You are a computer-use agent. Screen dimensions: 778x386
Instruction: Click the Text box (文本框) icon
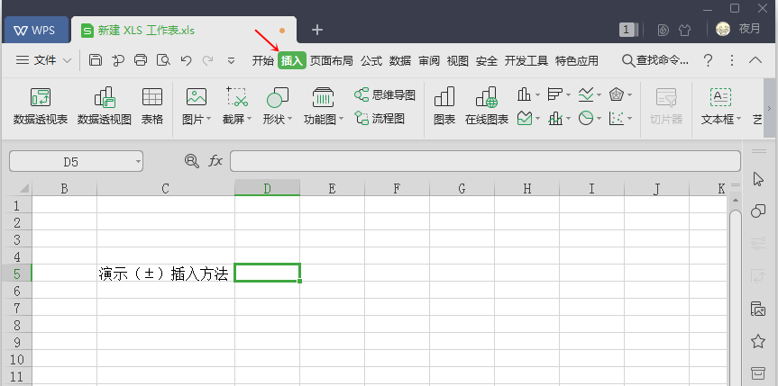(720, 97)
